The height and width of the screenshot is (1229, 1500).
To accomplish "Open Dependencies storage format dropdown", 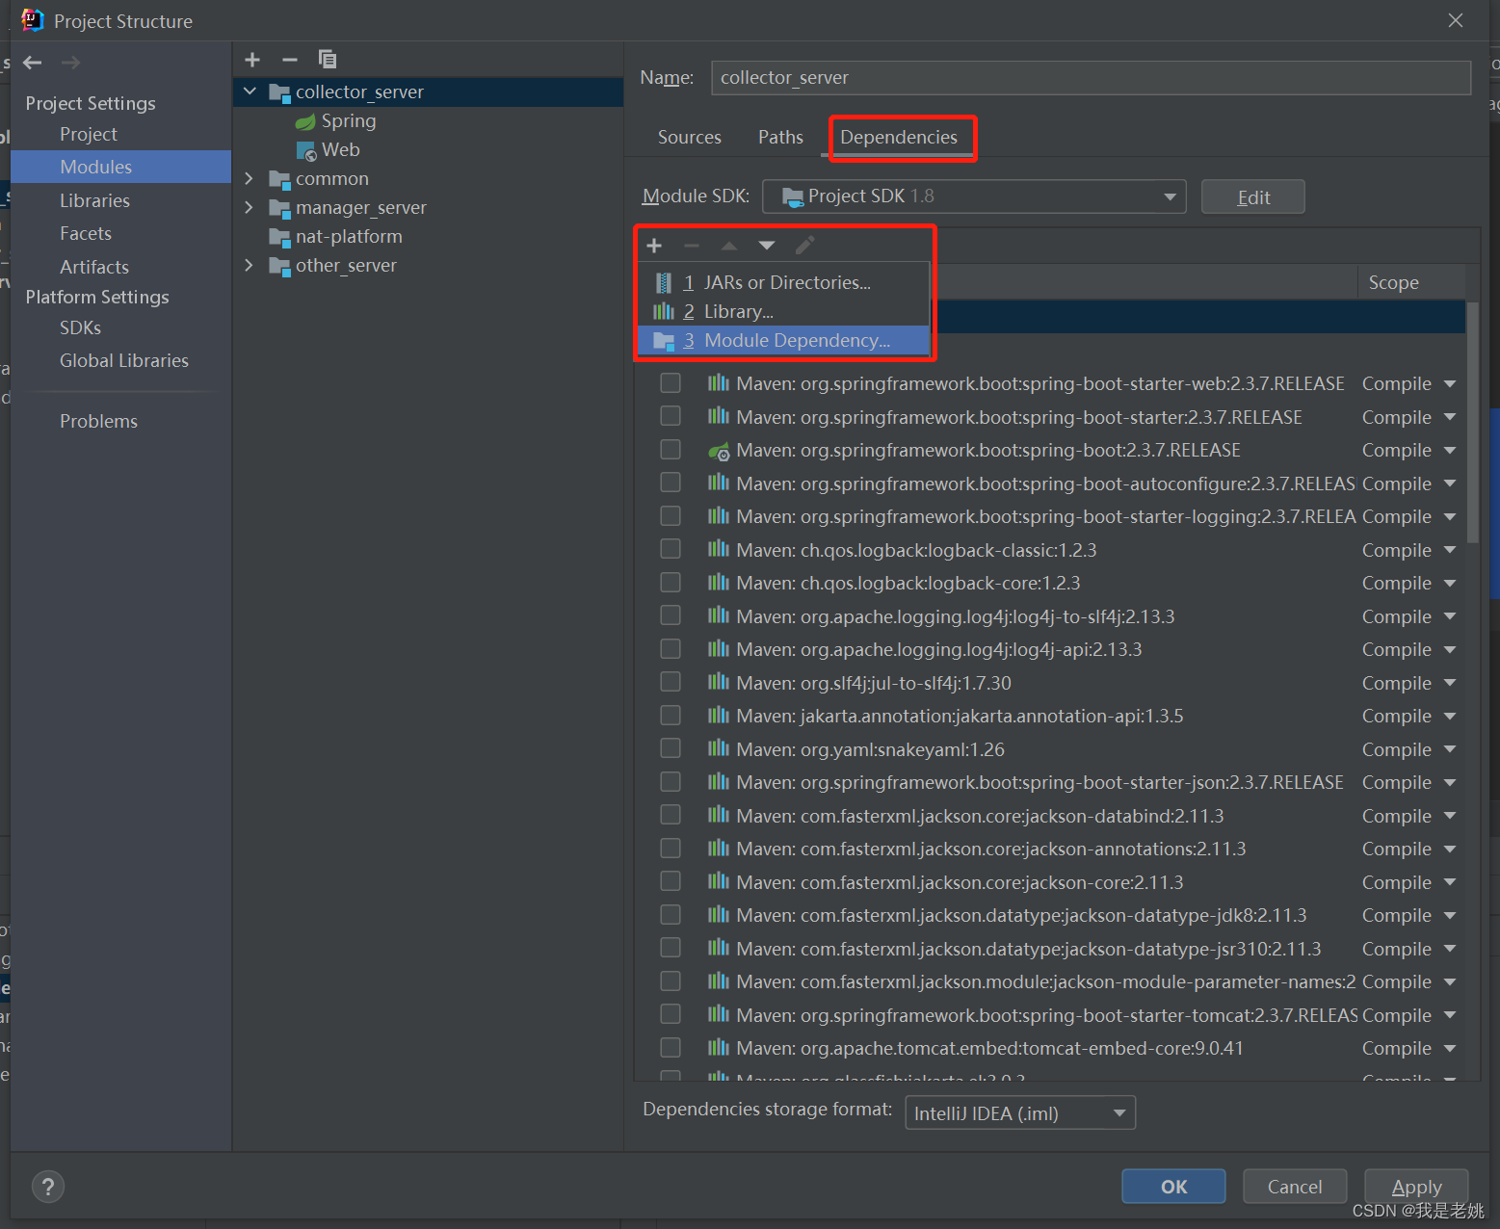I will (x=1020, y=1113).
